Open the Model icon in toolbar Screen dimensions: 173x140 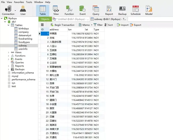[149, 10]
